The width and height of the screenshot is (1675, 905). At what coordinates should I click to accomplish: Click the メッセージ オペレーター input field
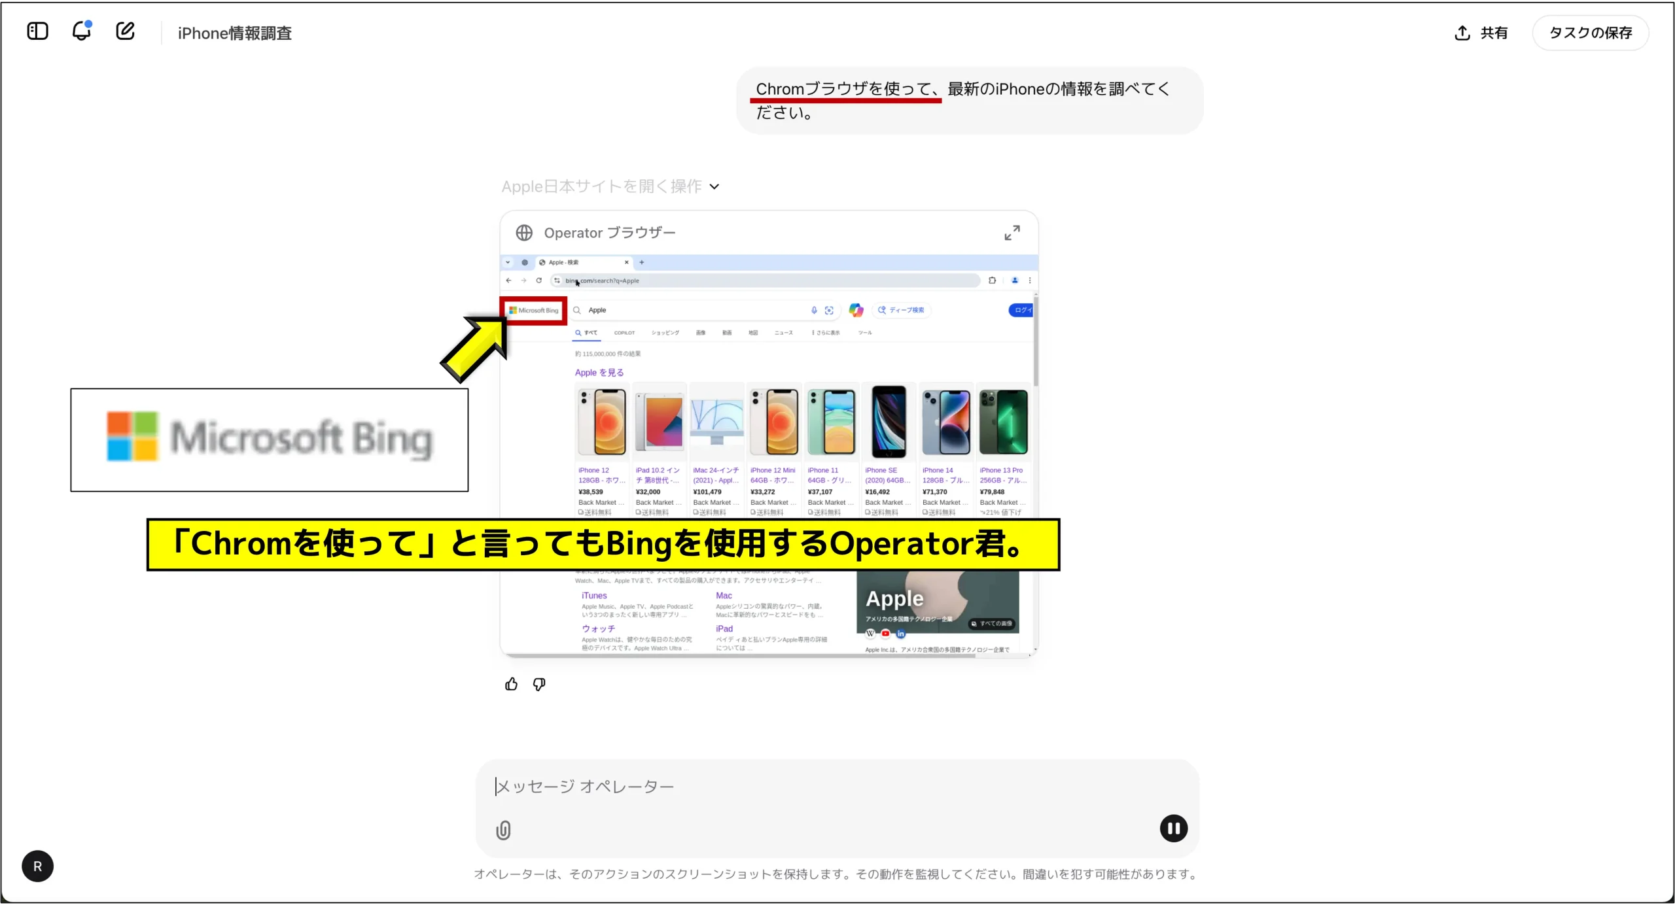pyautogui.click(x=837, y=787)
